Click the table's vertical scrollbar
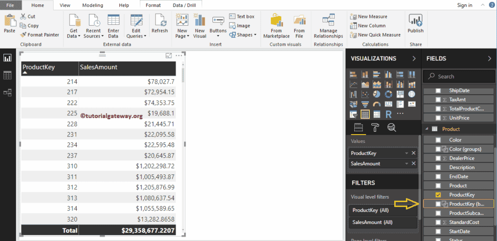The width and height of the screenshot is (497, 241). (183, 76)
